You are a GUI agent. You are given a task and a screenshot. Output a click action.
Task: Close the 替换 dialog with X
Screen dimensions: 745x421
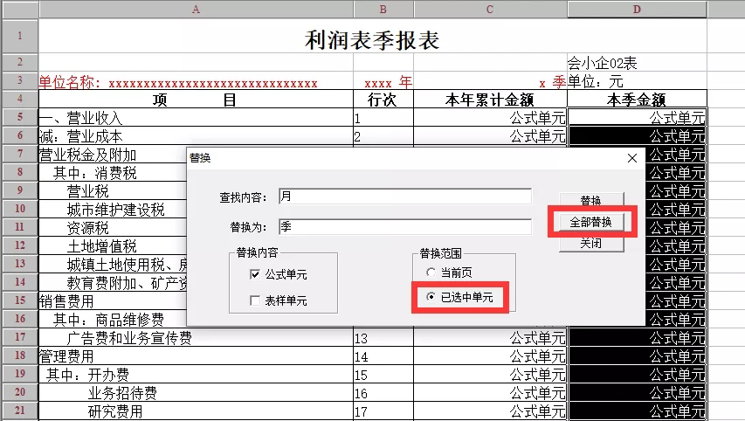pos(632,158)
